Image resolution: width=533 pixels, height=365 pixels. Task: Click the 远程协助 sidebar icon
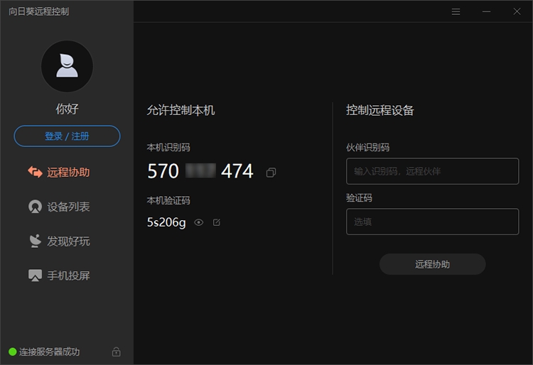pos(35,172)
